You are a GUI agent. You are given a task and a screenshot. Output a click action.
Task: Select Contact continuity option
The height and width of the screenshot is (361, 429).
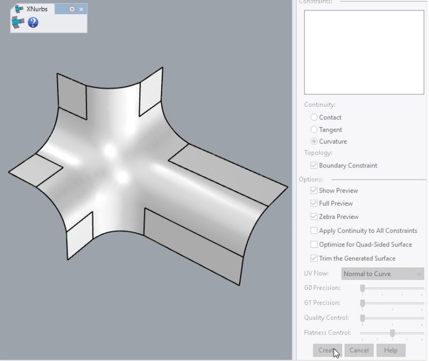[x=314, y=117]
